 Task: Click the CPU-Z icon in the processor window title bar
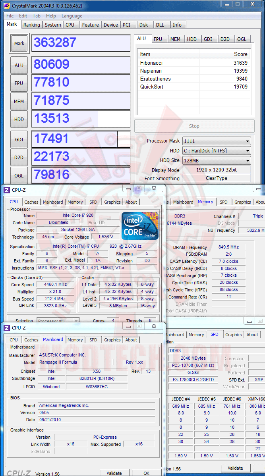pyautogui.click(x=6, y=190)
